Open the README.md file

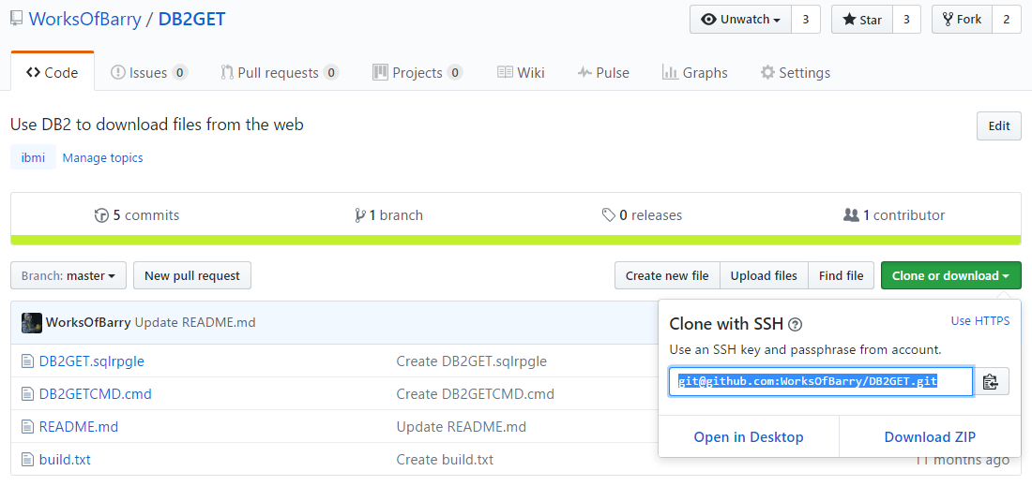[79, 427]
